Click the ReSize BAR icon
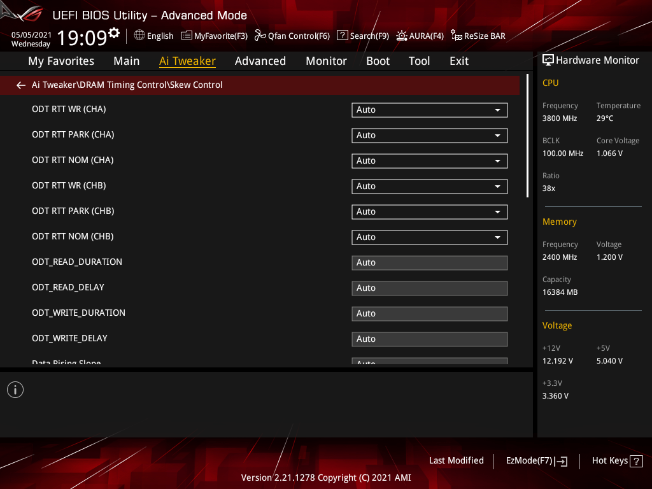Screen dimensions: 652x489 pos(457,36)
